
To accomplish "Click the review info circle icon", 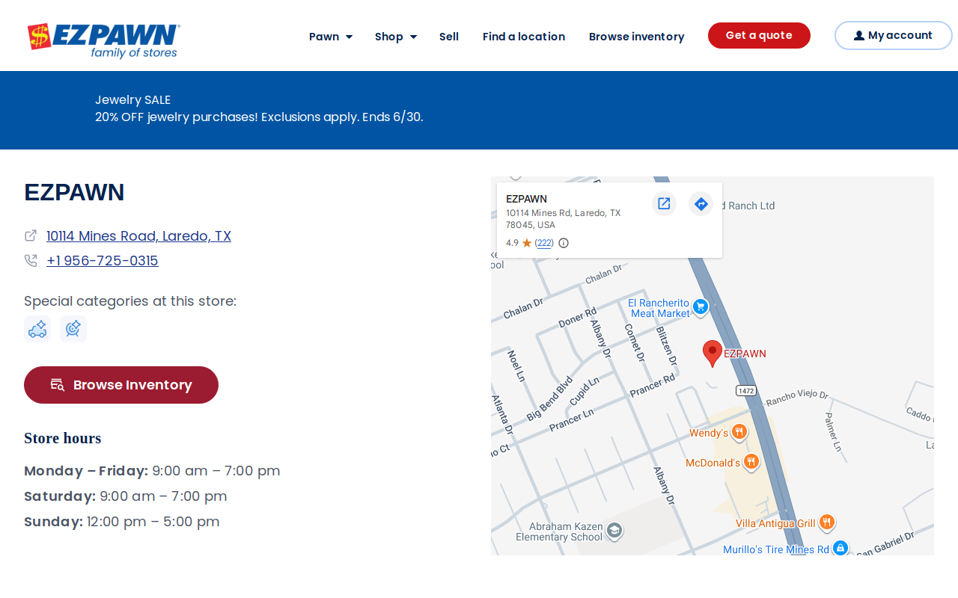I will coord(564,243).
